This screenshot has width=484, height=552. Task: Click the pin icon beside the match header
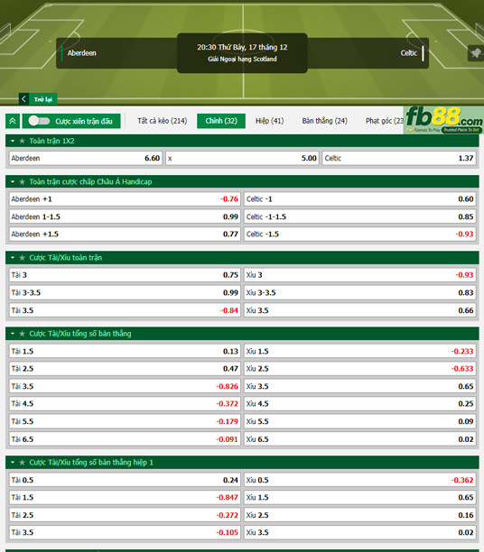[x=476, y=53]
